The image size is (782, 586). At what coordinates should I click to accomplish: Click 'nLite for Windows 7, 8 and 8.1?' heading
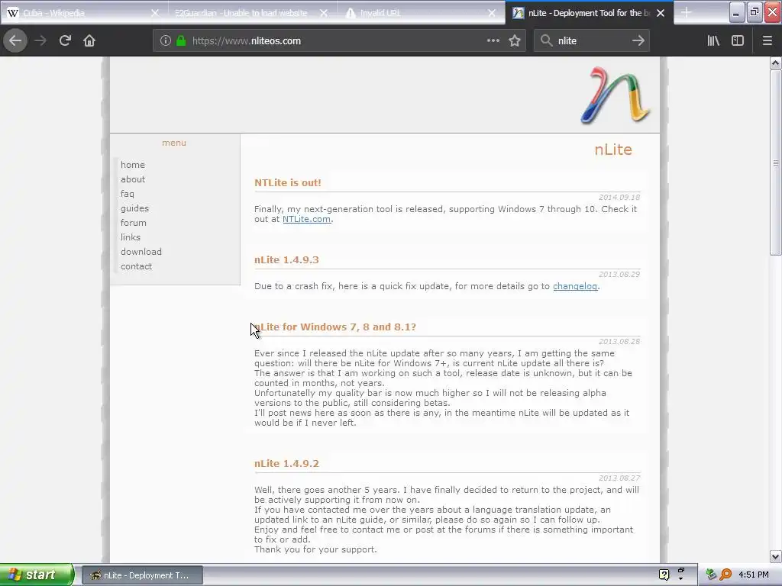coord(335,327)
